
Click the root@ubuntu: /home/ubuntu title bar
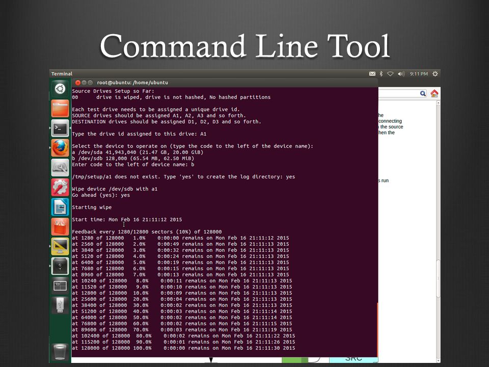click(x=225, y=83)
